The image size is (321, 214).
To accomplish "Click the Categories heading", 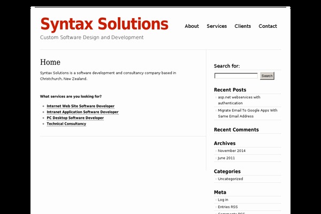I will pyautogui.click(x=227, y=171).
